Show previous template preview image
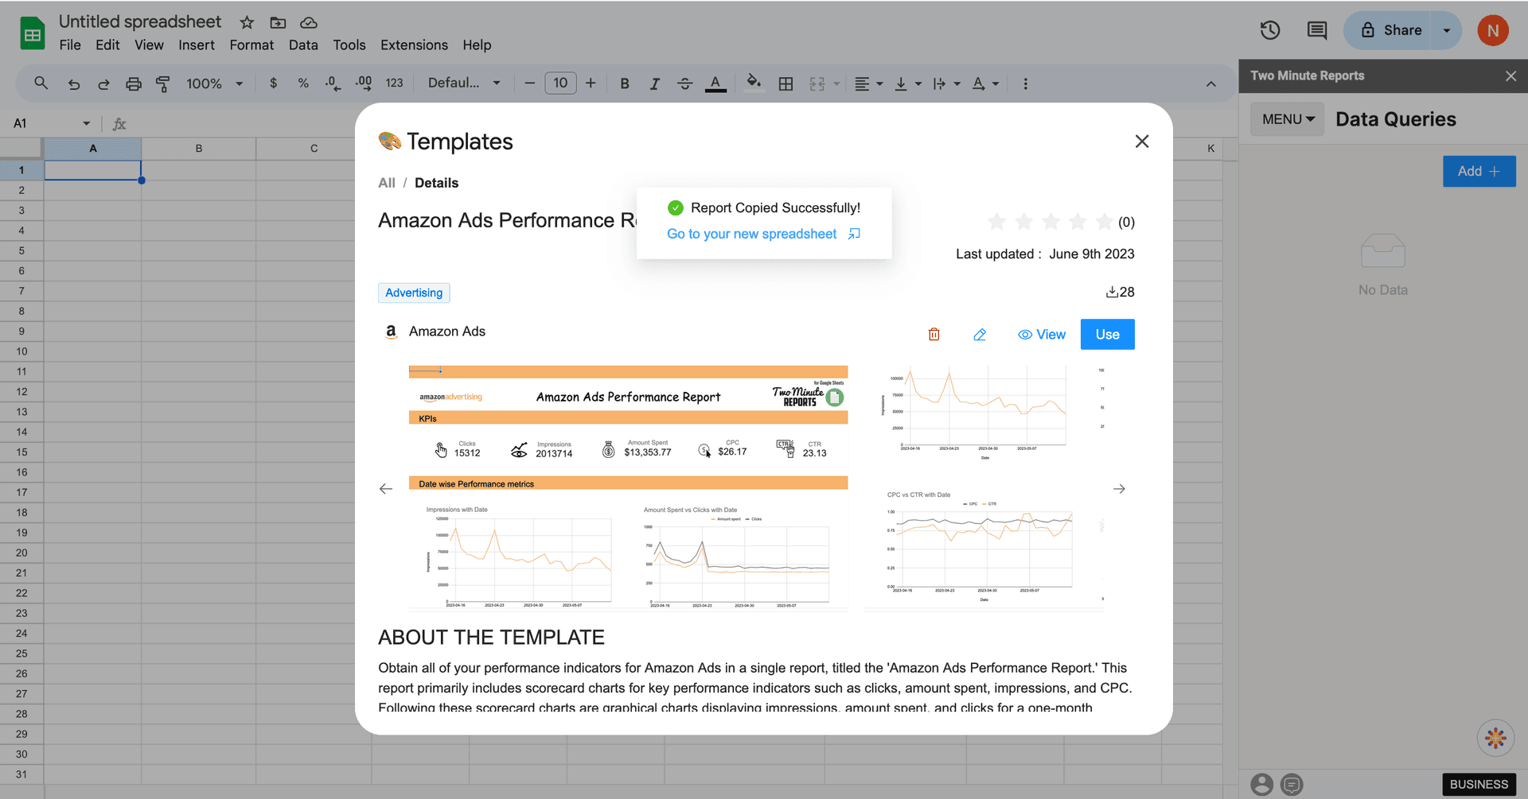Viewport: 1528px width, 799px height. coord(386,489)
